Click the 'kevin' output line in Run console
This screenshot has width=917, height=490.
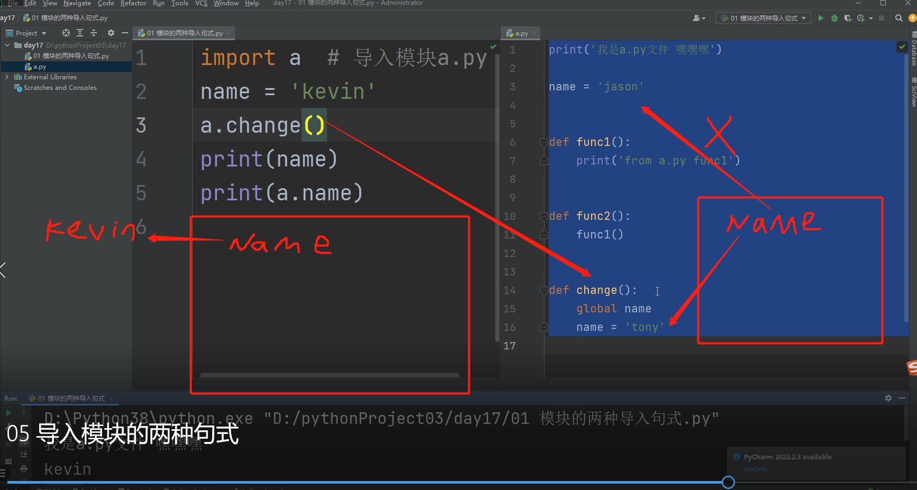68,469
